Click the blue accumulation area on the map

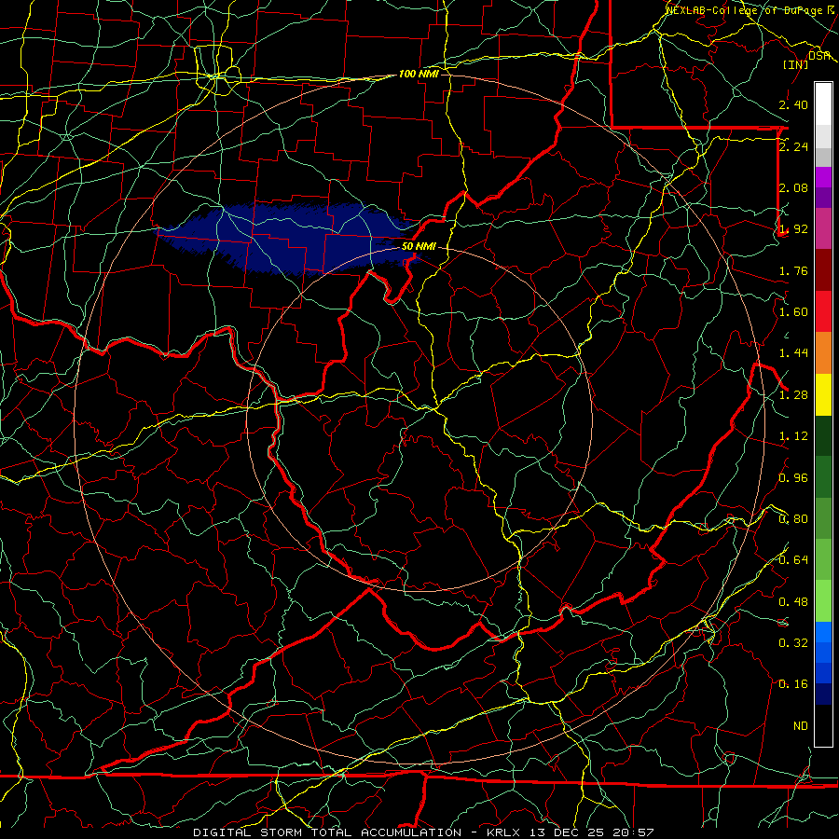pyautogui.click(x=289, y=238)
